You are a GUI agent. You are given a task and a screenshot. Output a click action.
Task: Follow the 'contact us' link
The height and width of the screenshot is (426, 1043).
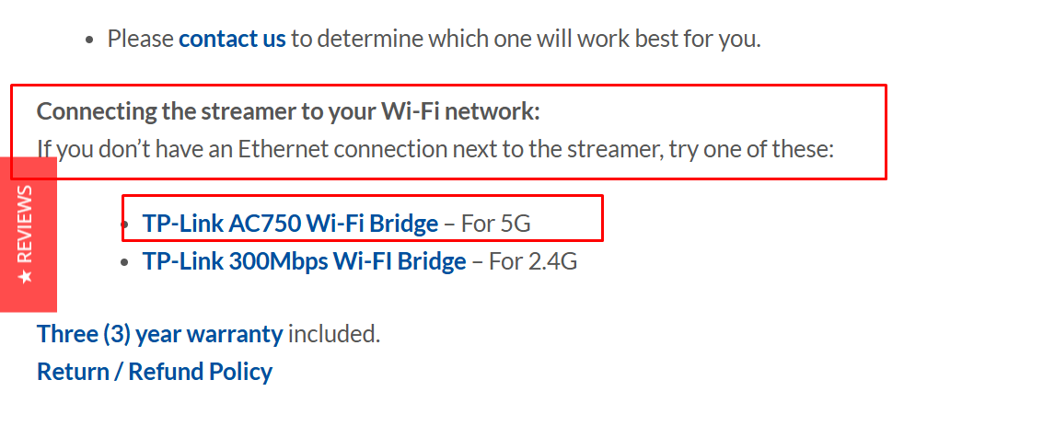[x=232, y=40]
